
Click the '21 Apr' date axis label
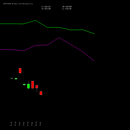[40, 124]
